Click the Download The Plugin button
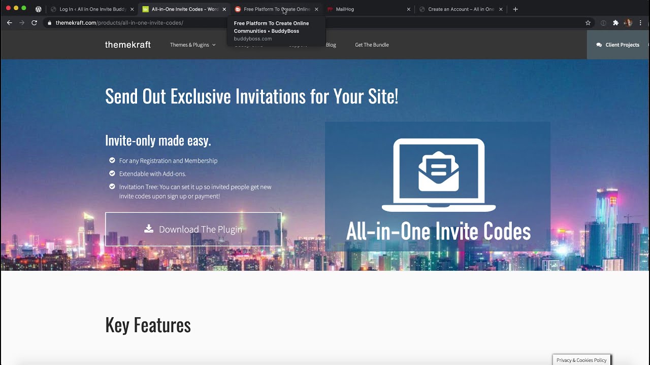Viewport: 650px width, 365px height. 193,229
